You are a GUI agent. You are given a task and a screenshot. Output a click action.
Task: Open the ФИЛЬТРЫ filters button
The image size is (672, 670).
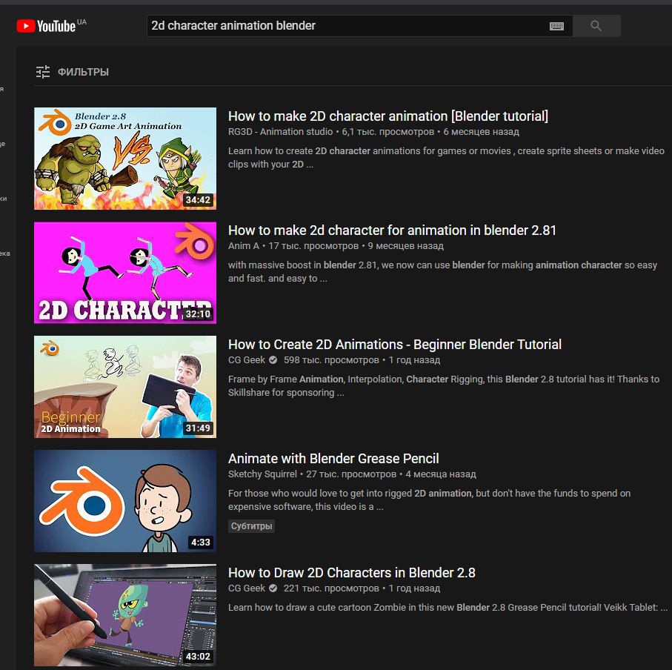[73, 72]
